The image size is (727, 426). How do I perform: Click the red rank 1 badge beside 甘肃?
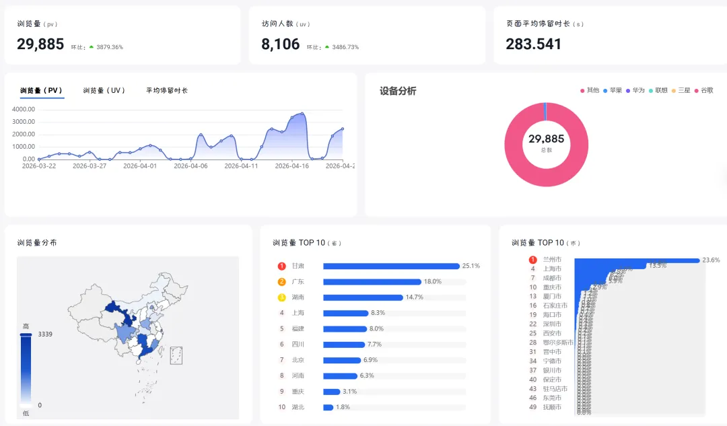point(281,266)
